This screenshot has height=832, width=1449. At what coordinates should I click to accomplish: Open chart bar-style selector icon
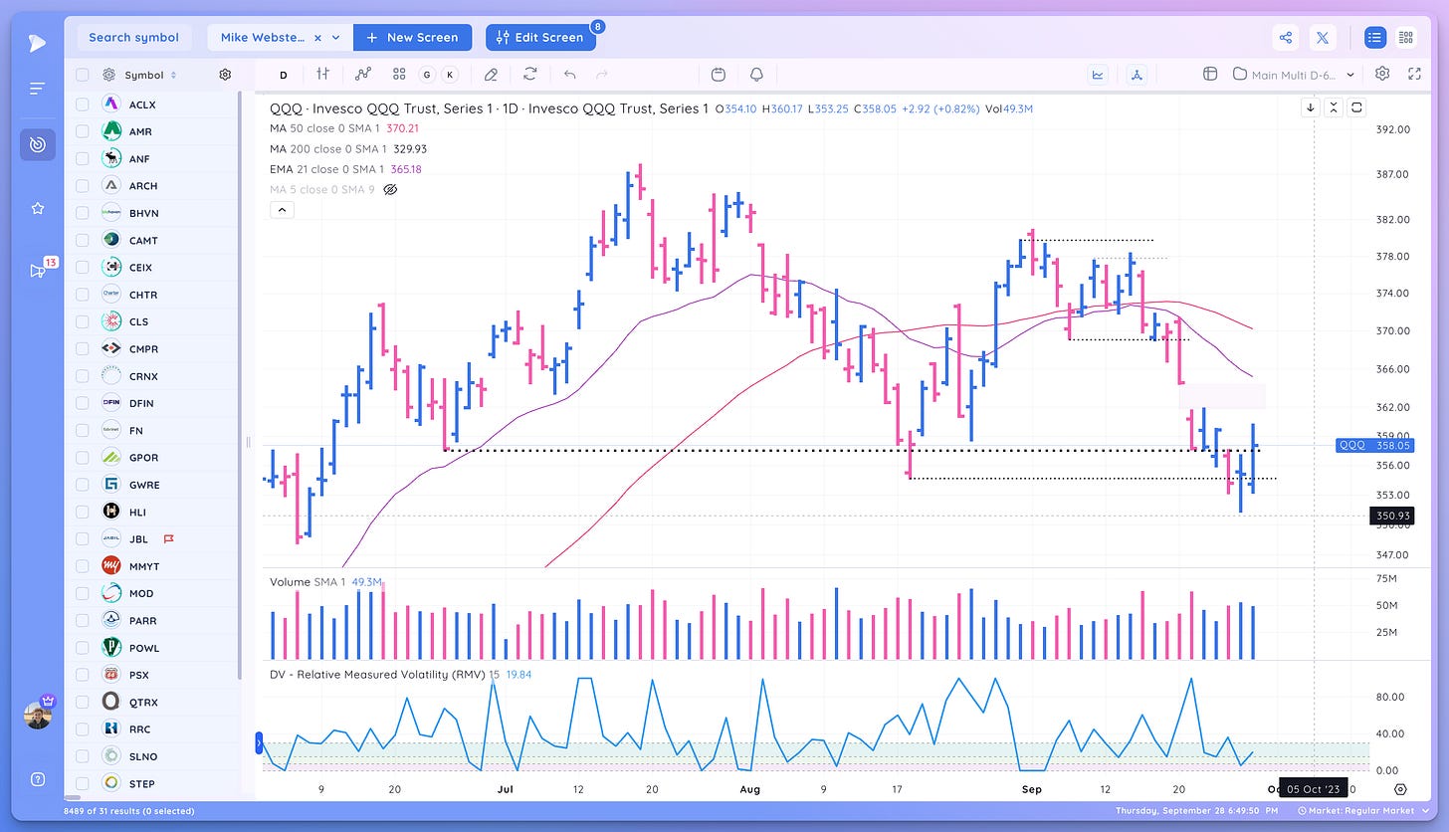tap(323, 74)
